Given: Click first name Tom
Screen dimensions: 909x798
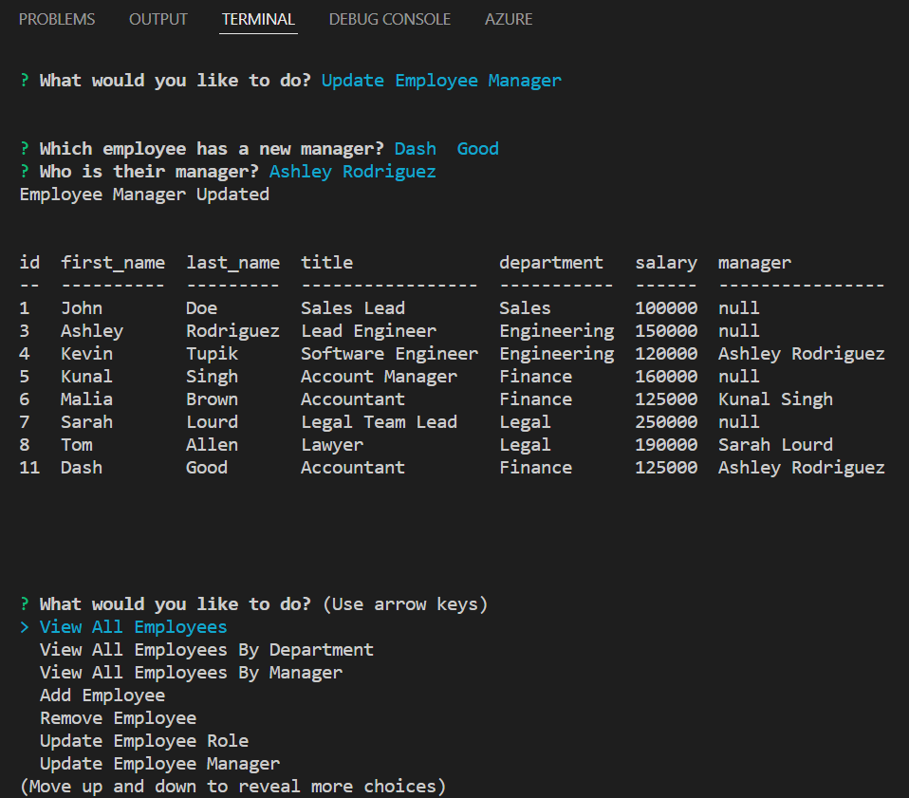Looking at the screenshot, I should pyautogui.click(x=77, y=444).
